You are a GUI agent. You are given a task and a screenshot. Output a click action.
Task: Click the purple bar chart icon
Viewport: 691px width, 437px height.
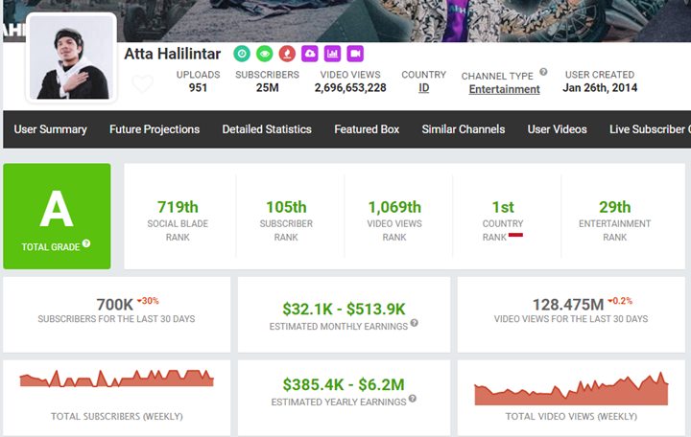pos(332,54)
